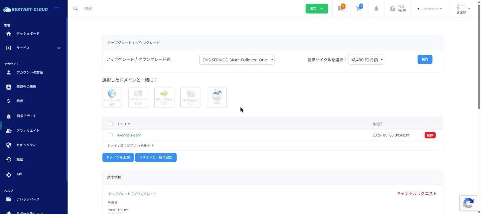The height and width of the screenshot is (214, 481).
Task: Open アカウントの詳細 in the sidebar
Action: (30, 72)
